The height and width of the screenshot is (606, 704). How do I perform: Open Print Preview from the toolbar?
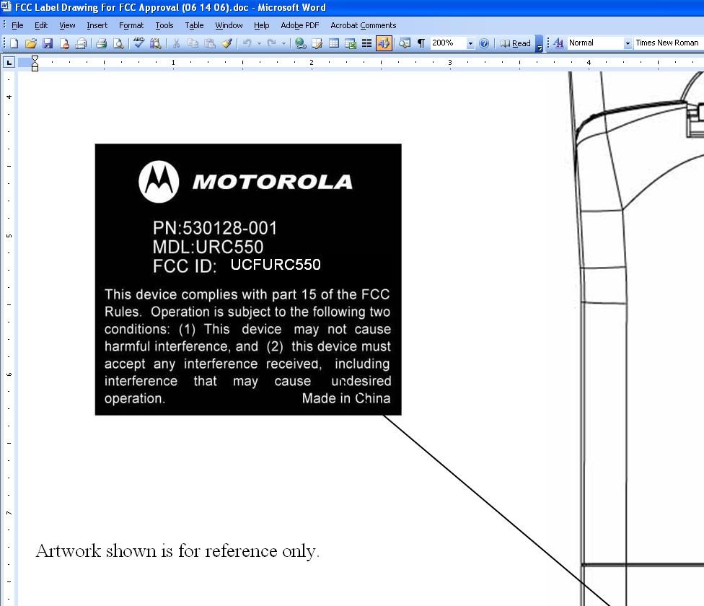(x=118, y=43)
